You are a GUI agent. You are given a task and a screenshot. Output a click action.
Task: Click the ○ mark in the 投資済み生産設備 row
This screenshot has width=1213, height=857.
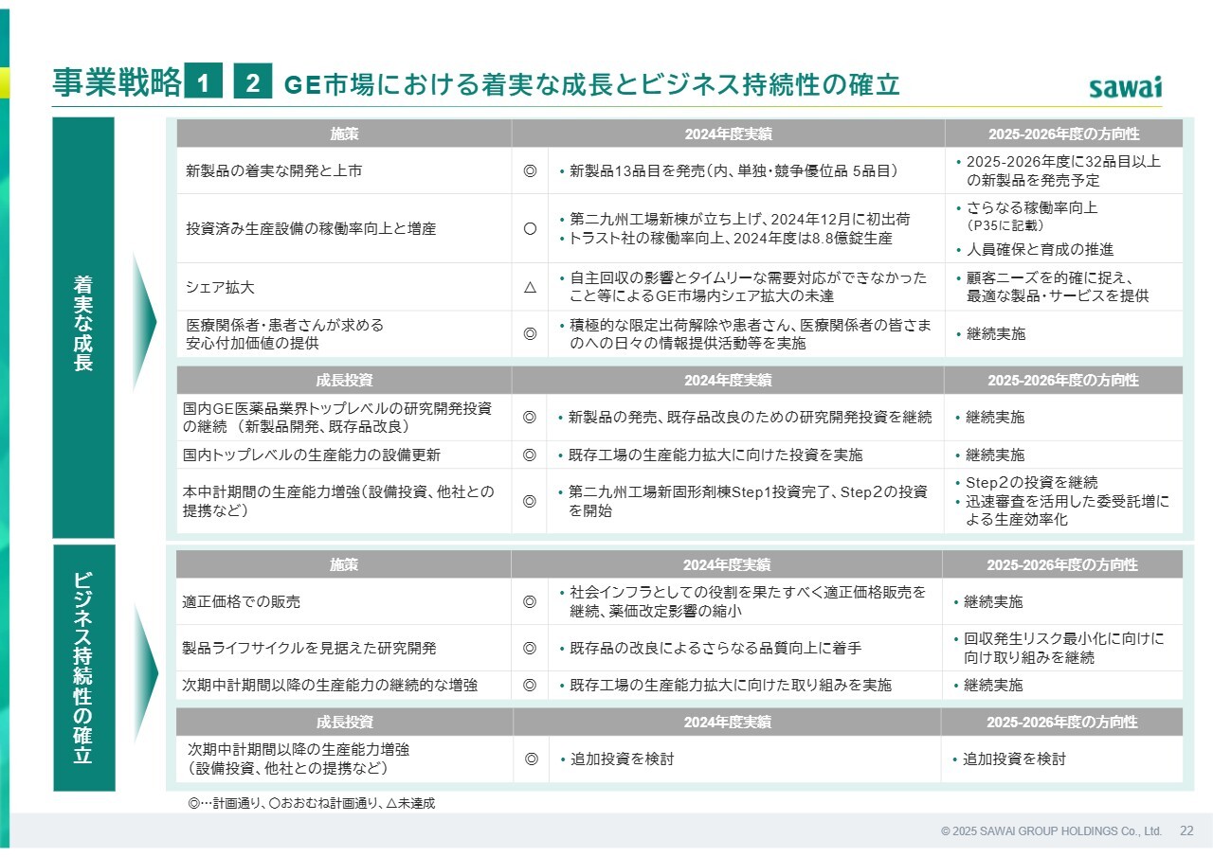pos(530,228)
